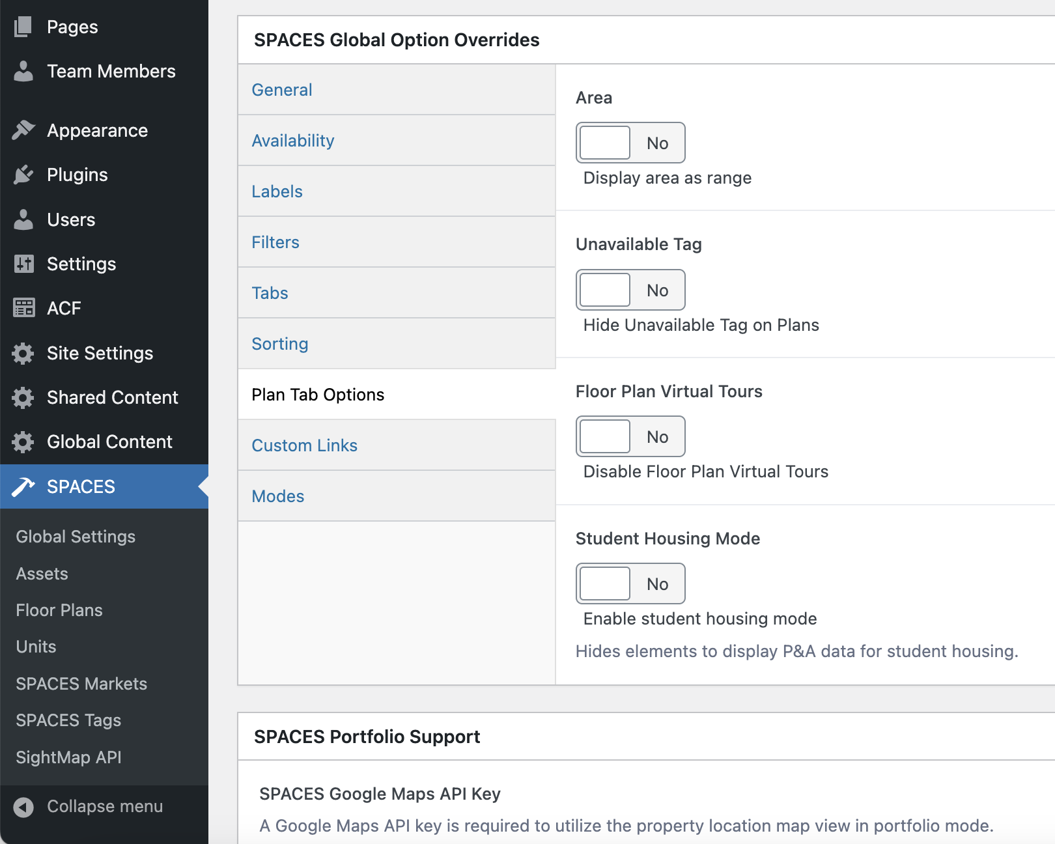
Task: Switch to the General tab
Action: (397, 90)
